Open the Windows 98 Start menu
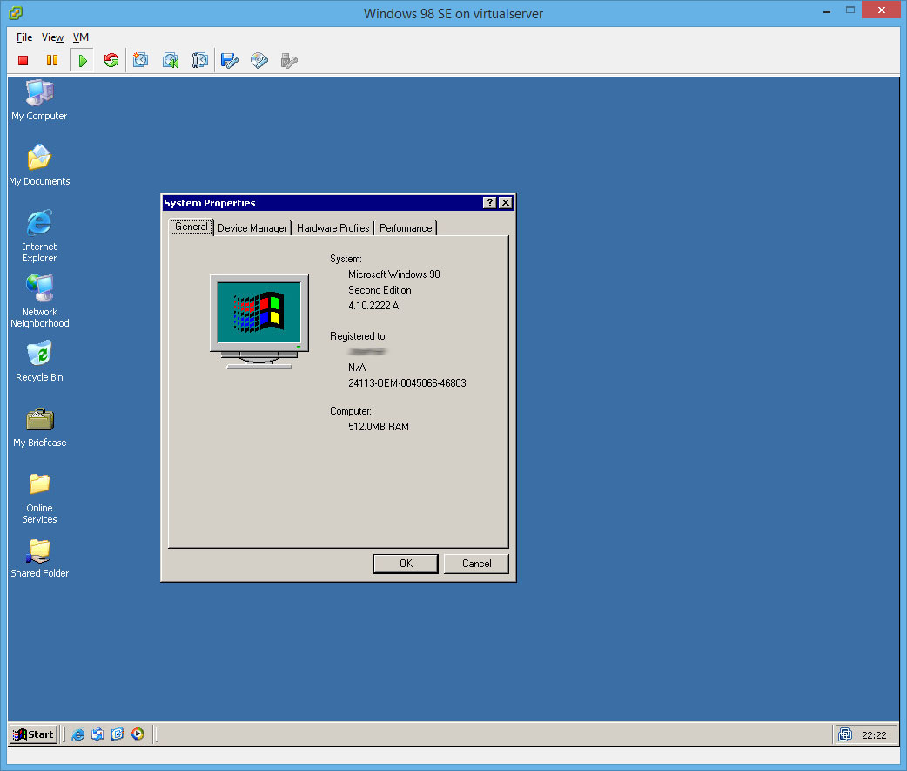 (x=34, y=734)
